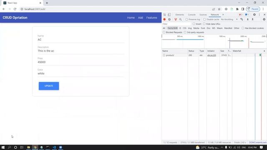This screenshot has height=150, width=267.
Task: Click the red record network log button
Action: click(164, 20)
